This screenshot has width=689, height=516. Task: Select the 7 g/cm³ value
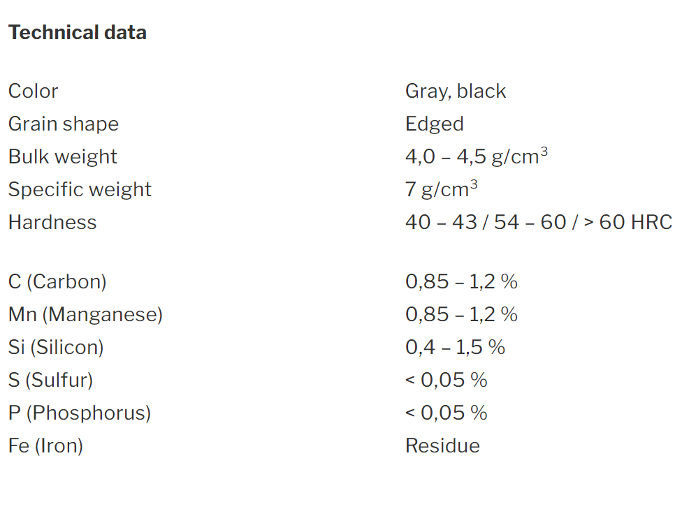coord(442,189)
